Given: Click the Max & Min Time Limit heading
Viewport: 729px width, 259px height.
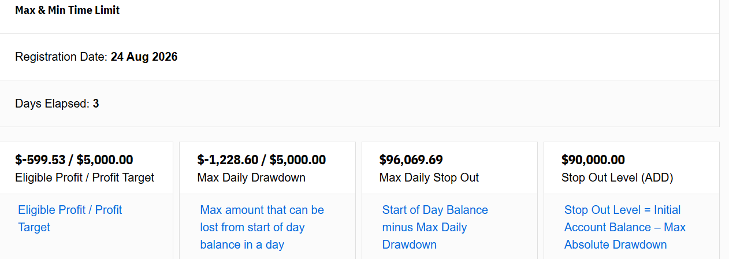Looking at the screenshot, I should coord(68,10).
